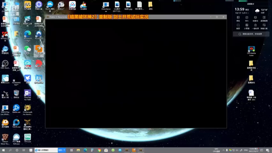
Task: Open the 阿里云盘 desktop icon
Action: click(x=39, y=5)
